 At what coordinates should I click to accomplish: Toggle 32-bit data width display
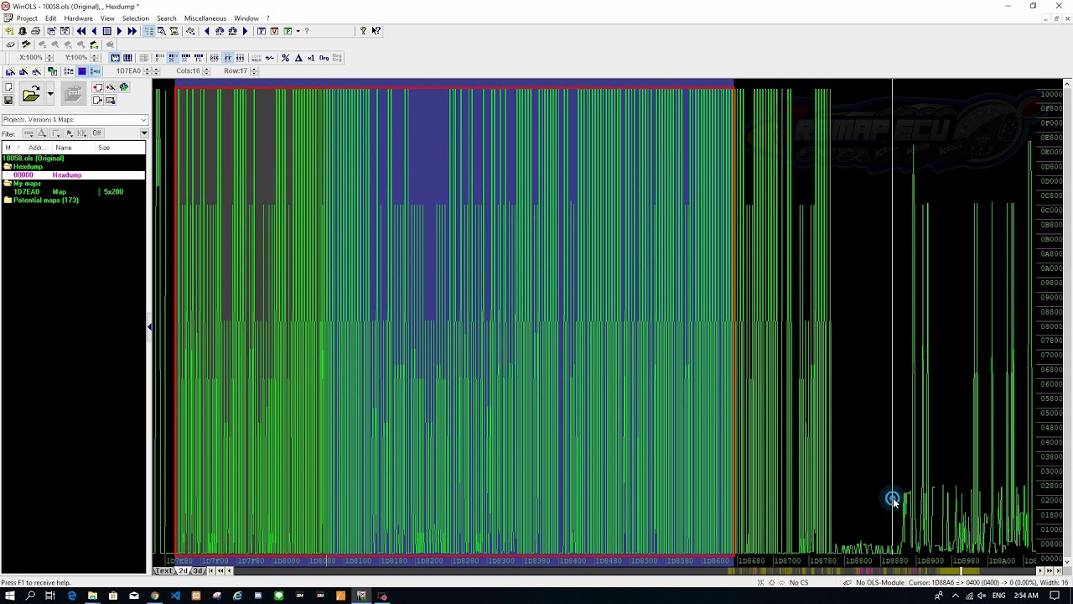[x=186, y=57]
